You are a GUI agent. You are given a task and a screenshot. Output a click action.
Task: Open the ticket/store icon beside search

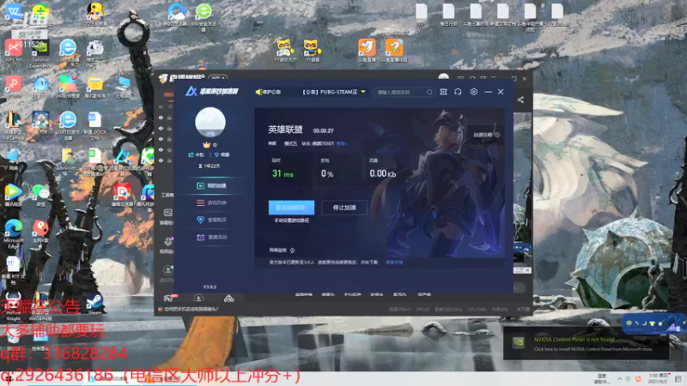pyautogui.click(x=443, y=92)
